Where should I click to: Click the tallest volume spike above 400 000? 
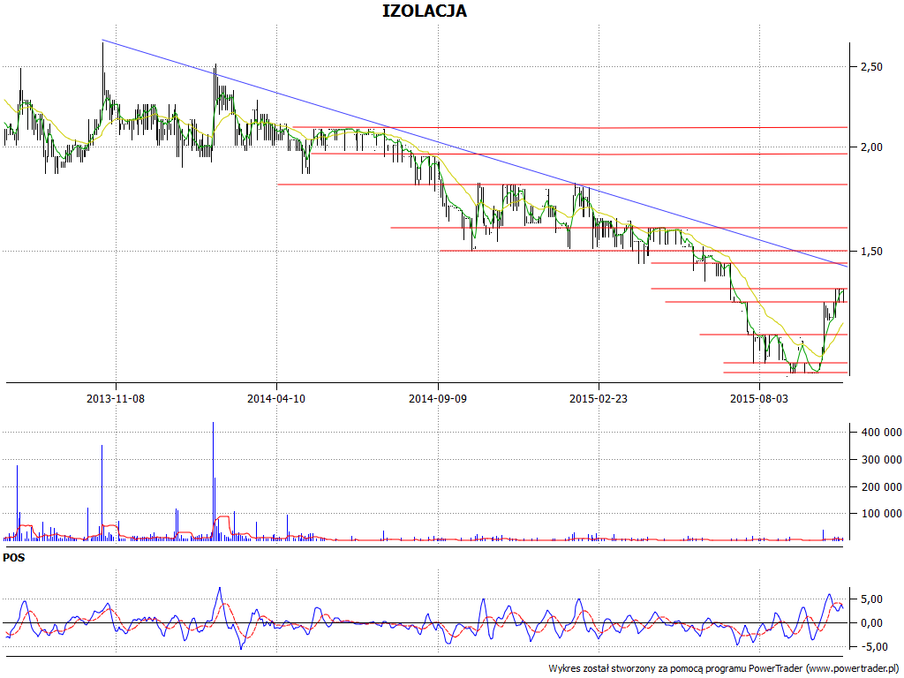[x=213, y=481]
